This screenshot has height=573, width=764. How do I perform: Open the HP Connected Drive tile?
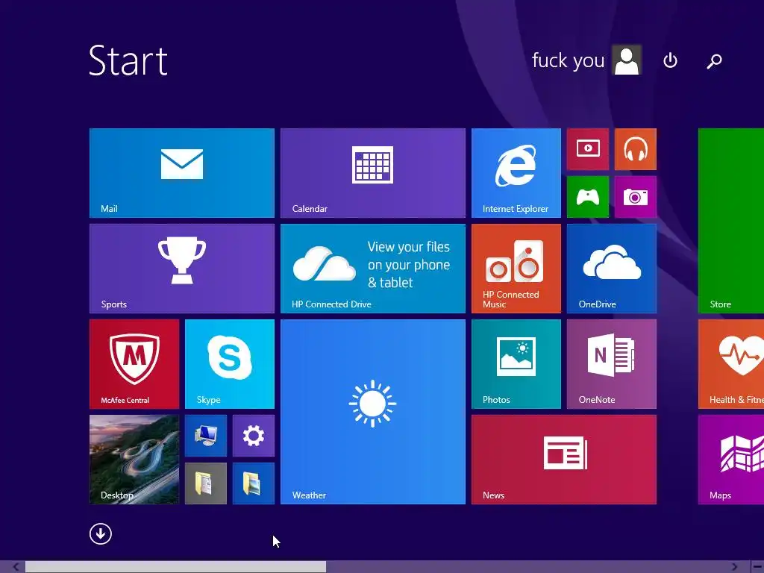pos(373,269)
